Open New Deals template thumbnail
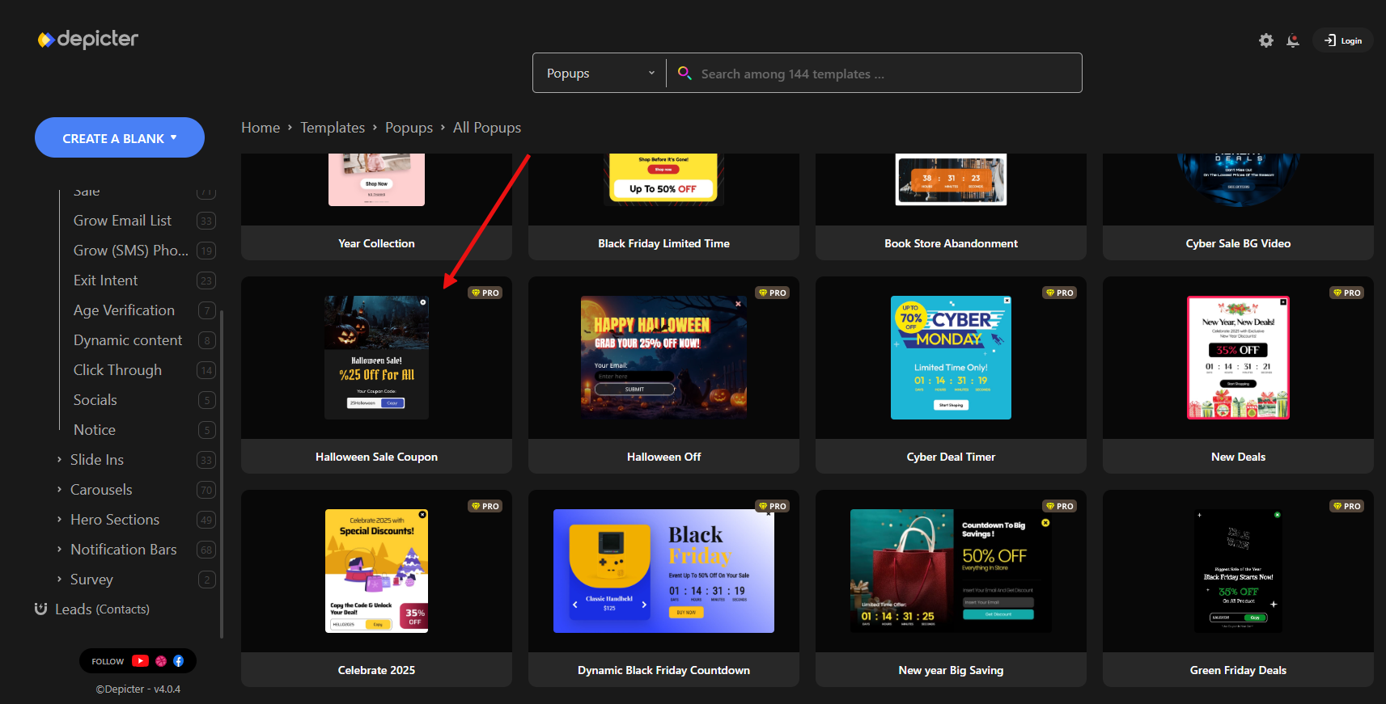 coord(1238,357)
